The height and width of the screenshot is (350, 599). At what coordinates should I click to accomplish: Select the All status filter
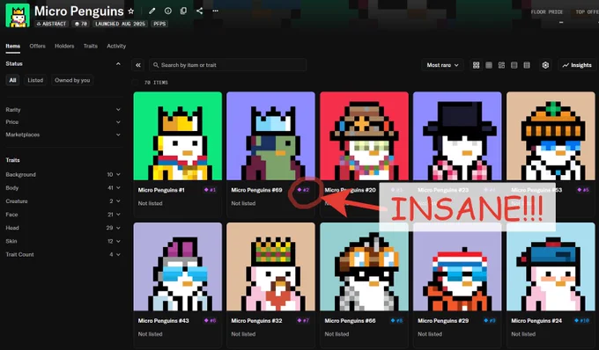coord(12,80)
